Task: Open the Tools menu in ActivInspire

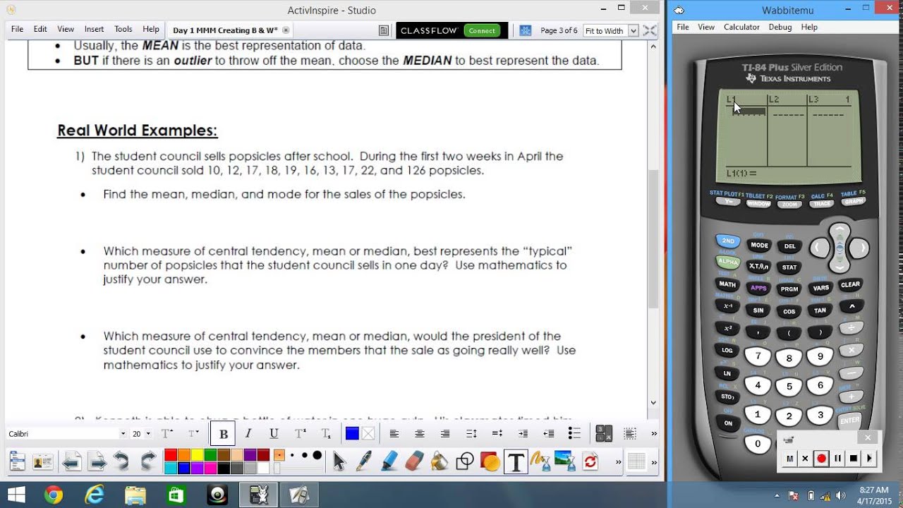Action: click(123, 30)
